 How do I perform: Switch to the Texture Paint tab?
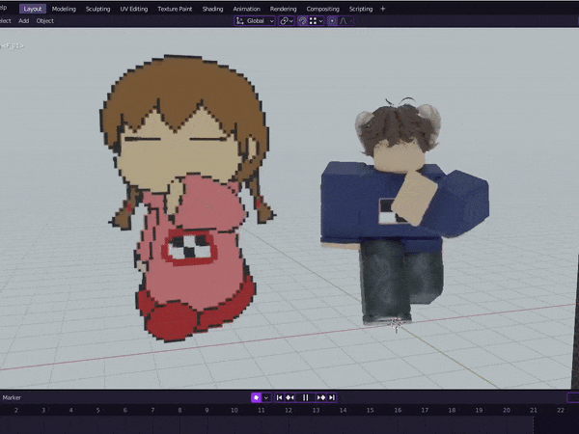click(x=175, y=9)
